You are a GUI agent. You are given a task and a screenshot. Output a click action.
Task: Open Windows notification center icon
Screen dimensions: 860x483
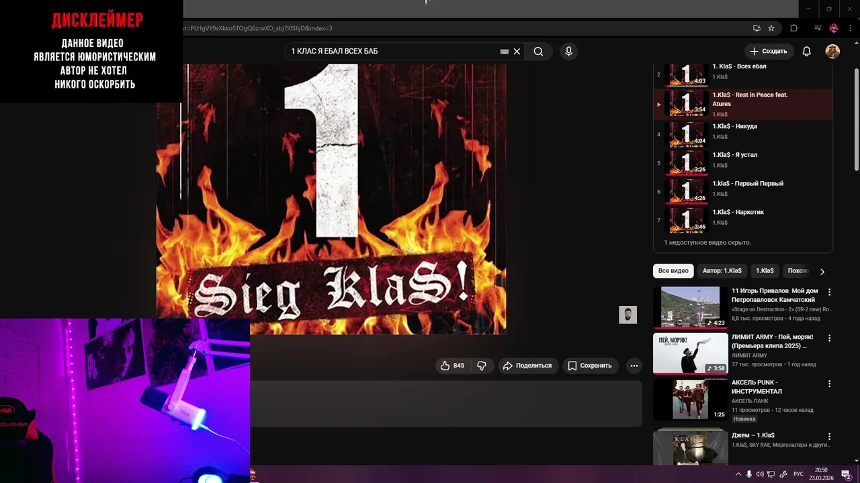point(846,474)
